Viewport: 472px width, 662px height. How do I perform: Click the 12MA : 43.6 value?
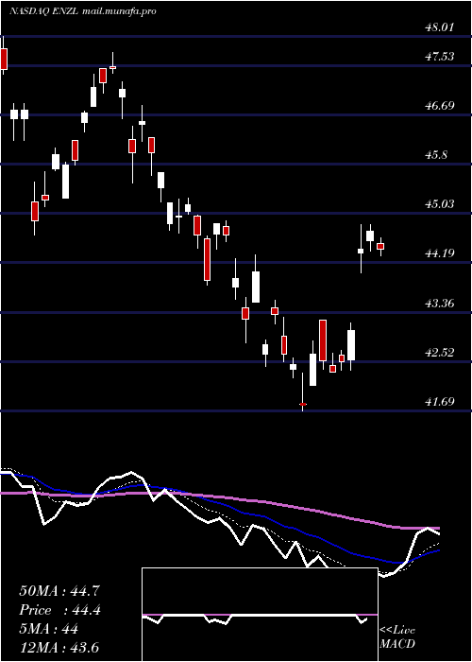(x=59, y=648)
